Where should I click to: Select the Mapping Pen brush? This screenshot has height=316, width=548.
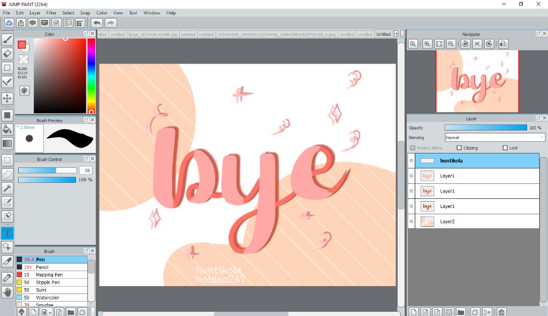51,275
